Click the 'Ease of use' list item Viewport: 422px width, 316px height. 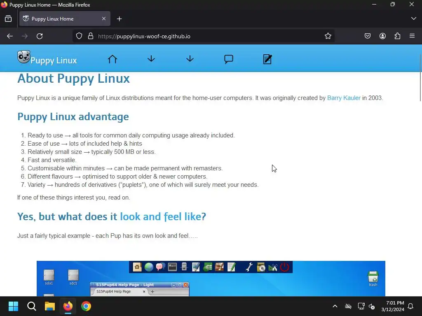coord(85,144)
